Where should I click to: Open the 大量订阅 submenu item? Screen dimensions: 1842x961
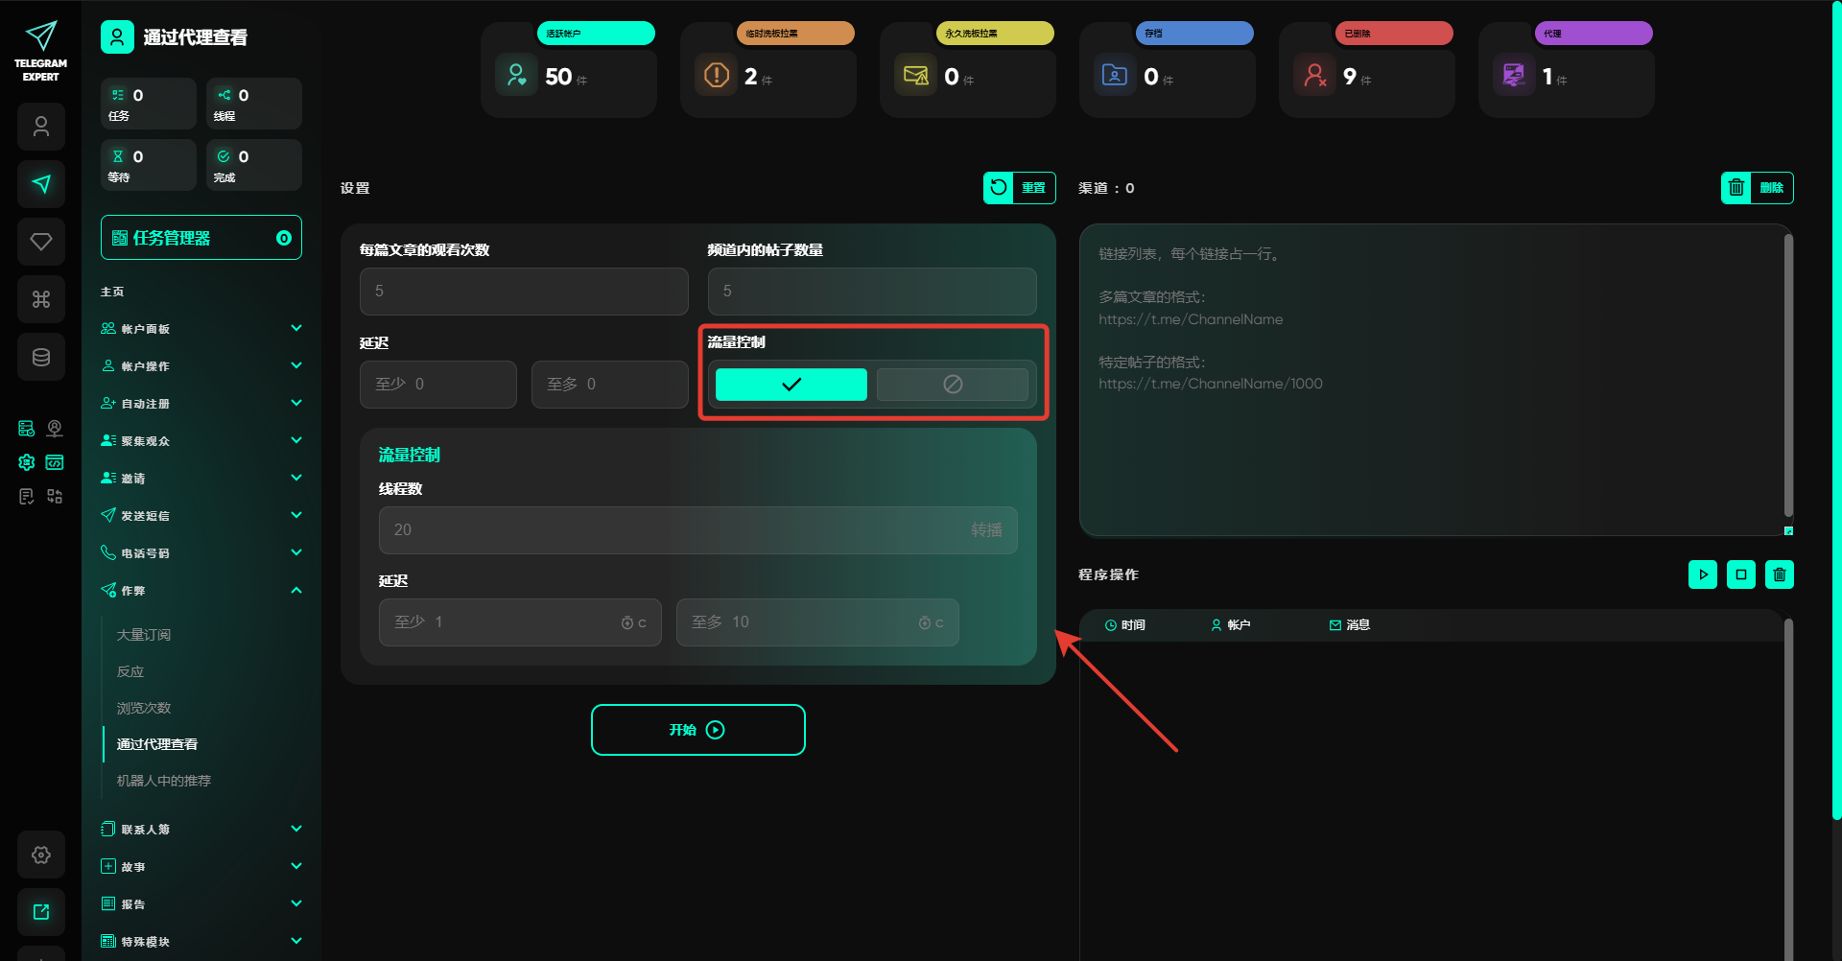pos(144,635)
